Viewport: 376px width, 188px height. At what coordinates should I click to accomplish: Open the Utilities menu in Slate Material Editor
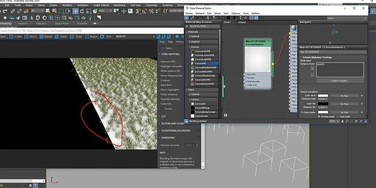[x=255, y=13]
